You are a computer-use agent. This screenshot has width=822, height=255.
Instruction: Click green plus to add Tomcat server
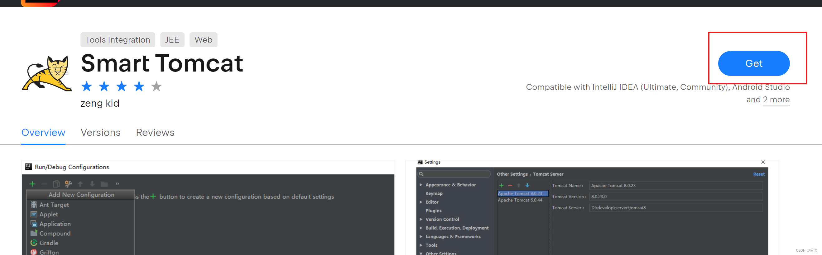[x=501, y=185]
